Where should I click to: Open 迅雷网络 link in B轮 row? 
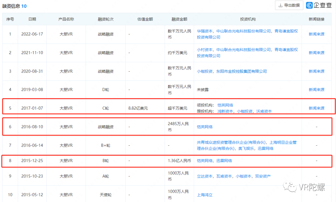click(224, 161)
